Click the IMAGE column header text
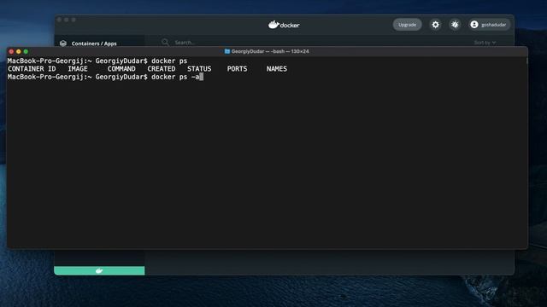Image resolution: width=547 pixels, height=307 pixels. click(78, 69)
